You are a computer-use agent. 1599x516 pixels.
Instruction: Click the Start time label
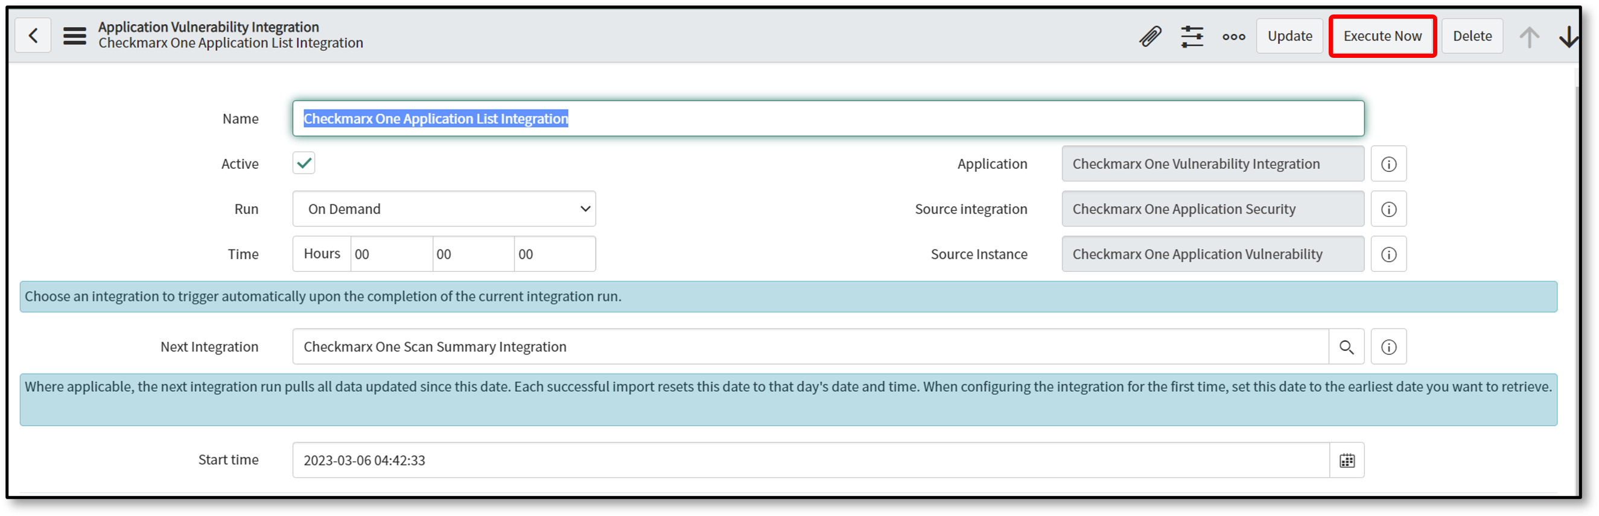tap(228, 460)
